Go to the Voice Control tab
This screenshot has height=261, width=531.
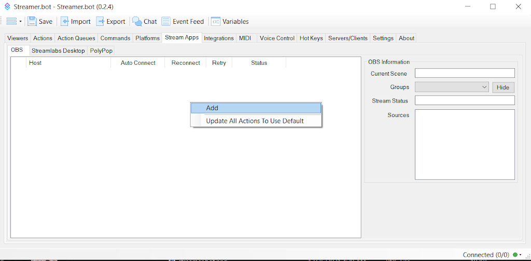click(276, 38)
